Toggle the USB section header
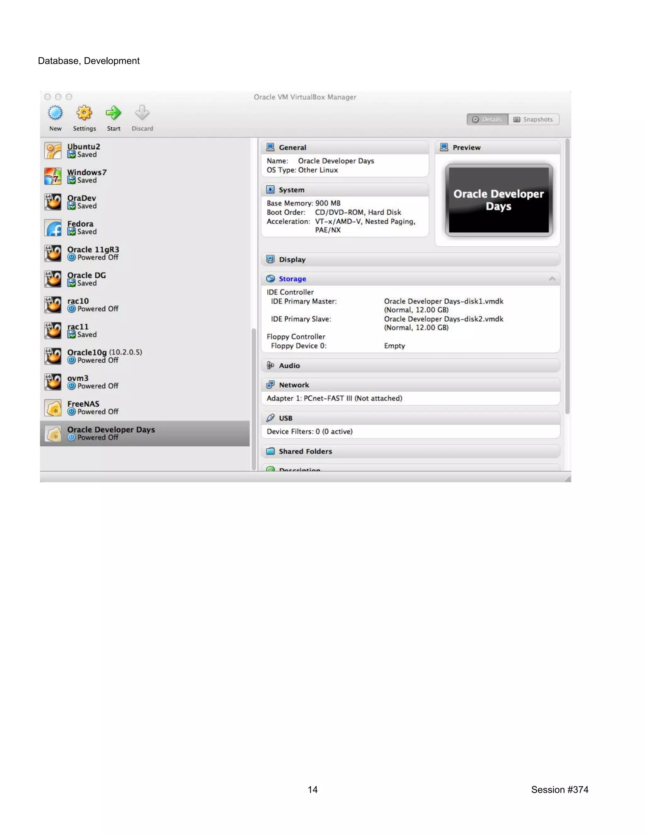 click(411, 418)
